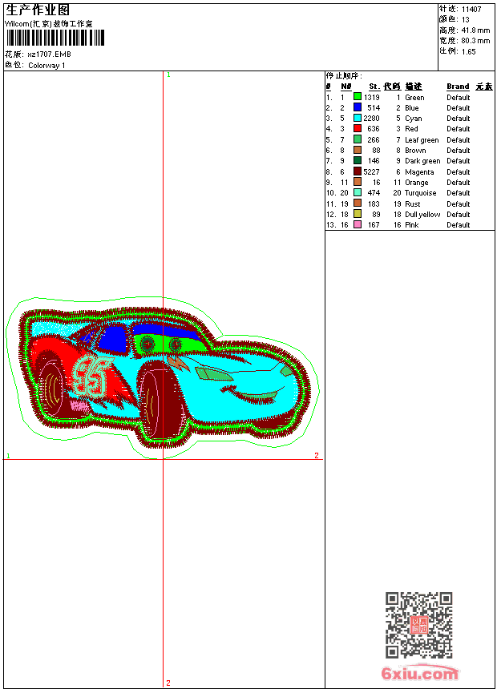Click the Magenta color swatch
This screenshot has width=497, height=689.
(x=358, y=171)
